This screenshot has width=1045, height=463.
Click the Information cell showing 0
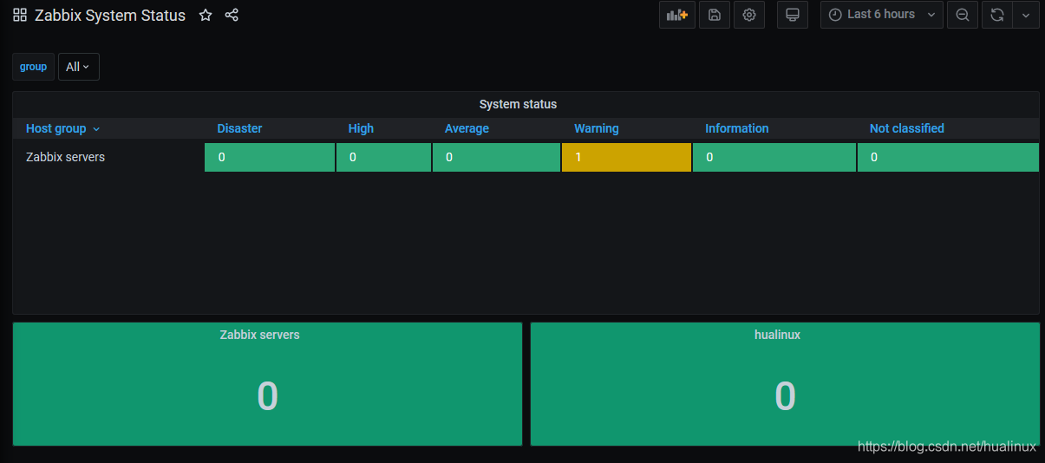point(774,157)
